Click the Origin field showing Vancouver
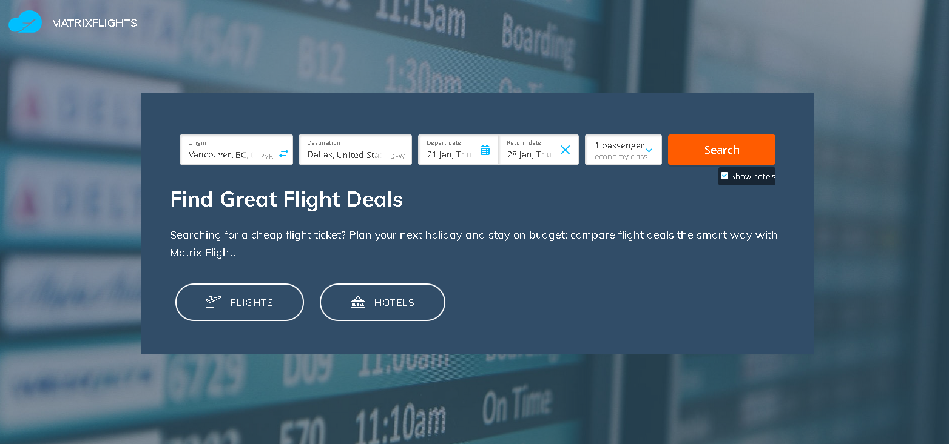 pos(218,154)
